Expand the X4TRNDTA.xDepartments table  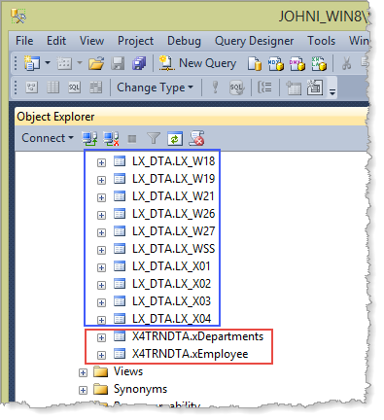pyautogui.click(x=101, y=337)
